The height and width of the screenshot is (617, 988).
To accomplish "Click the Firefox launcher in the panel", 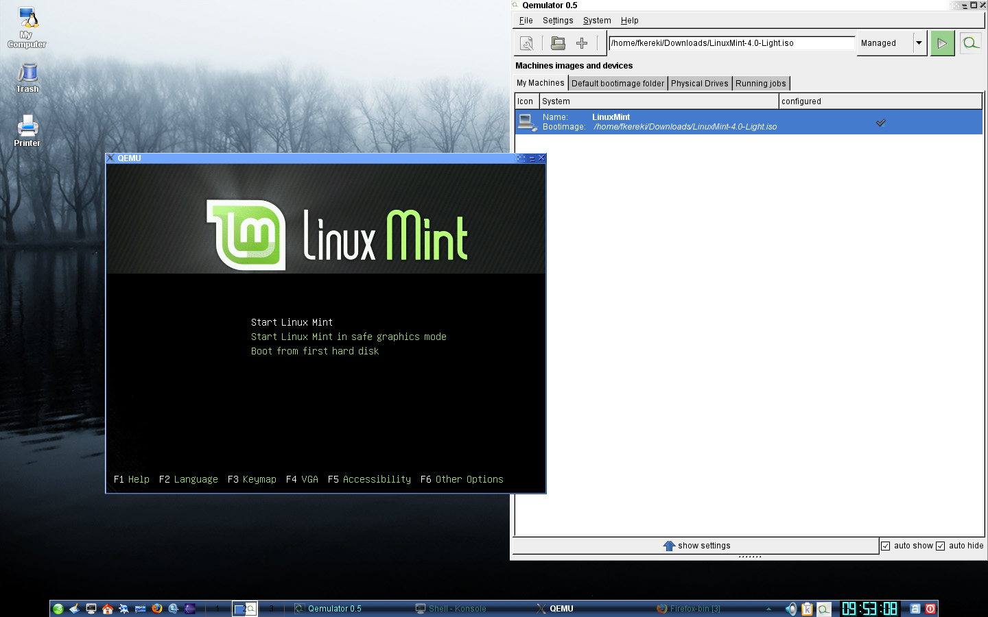I will tap(157, 608).
